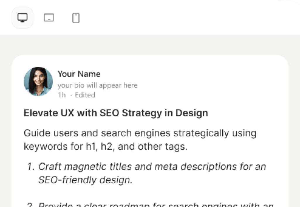Select the mobile phone preview icon

[x=76, y=18]
